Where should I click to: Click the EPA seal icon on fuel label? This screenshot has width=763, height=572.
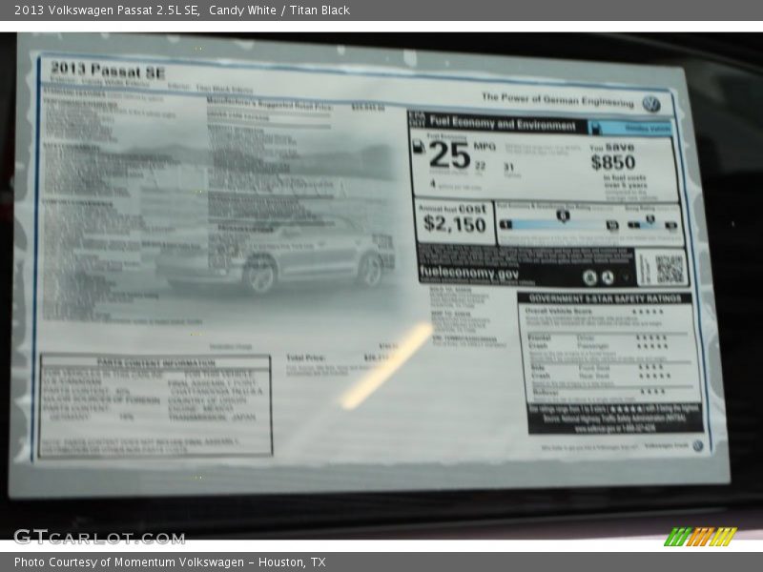589,277
